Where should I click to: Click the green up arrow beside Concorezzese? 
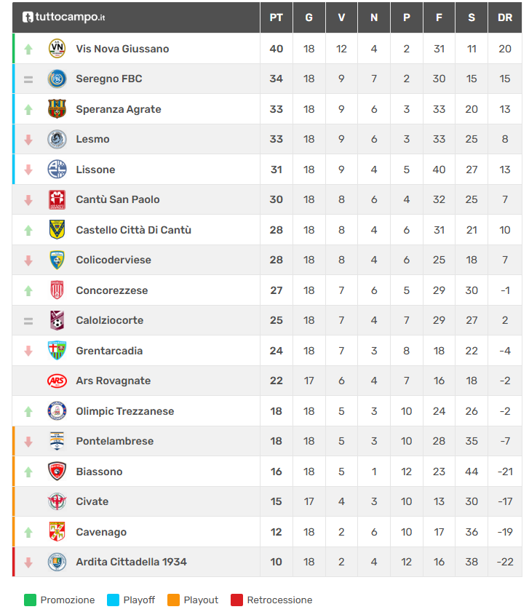[x=28, y=290]
